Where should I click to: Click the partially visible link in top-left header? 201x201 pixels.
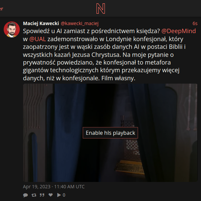(x=1, y=9)
